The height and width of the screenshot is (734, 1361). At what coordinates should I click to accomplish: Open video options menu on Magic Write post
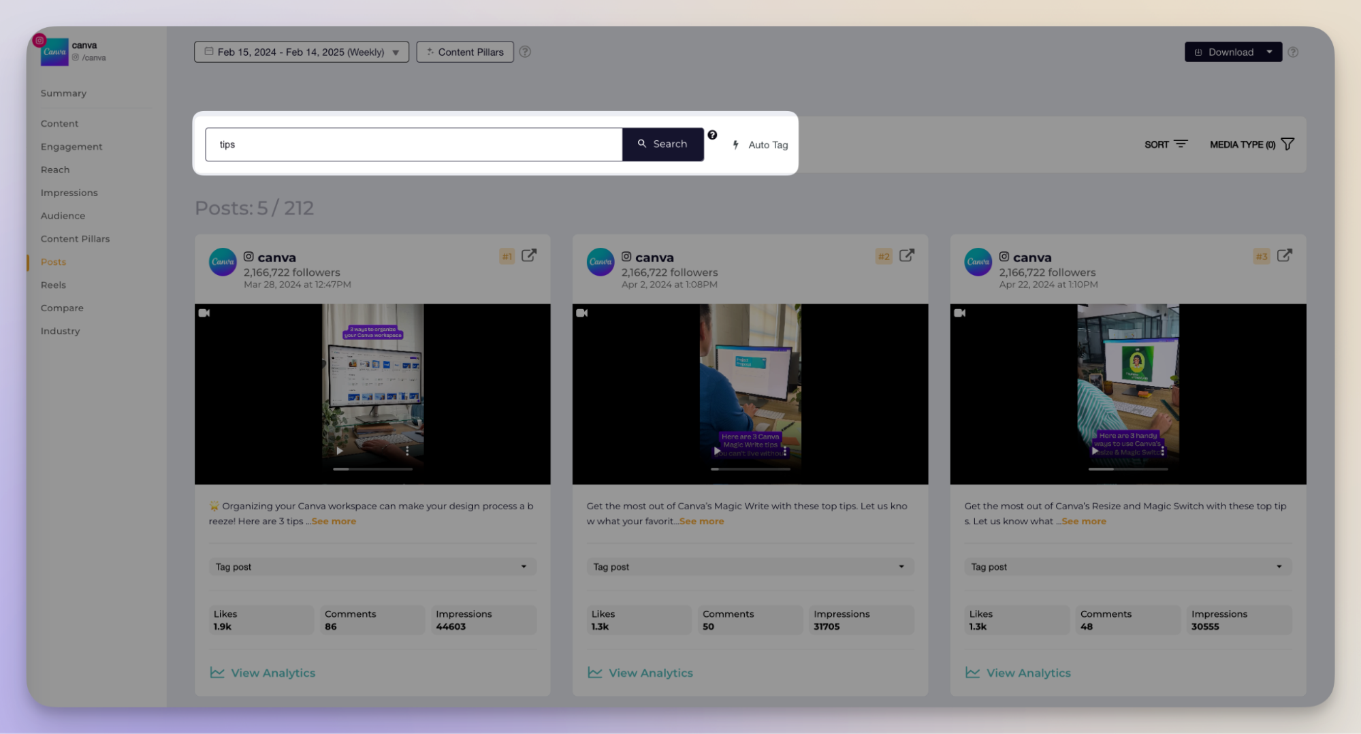coord(785,451)
